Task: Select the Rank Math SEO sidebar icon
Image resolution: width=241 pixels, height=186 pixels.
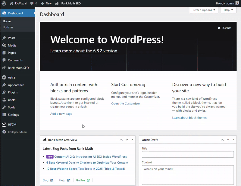Action: 4,68
